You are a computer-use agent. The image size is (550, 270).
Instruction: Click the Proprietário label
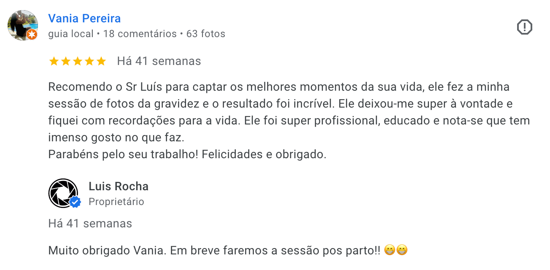coord(116,202)
